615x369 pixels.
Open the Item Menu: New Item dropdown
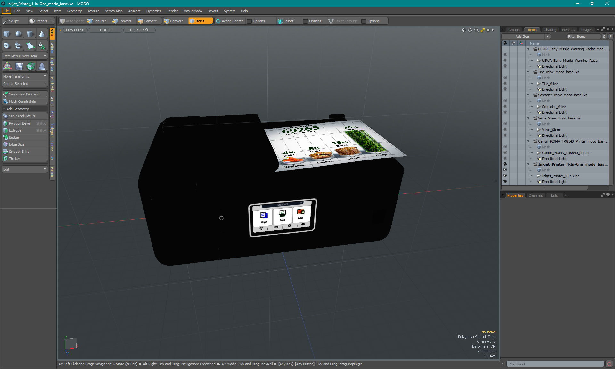25,56
